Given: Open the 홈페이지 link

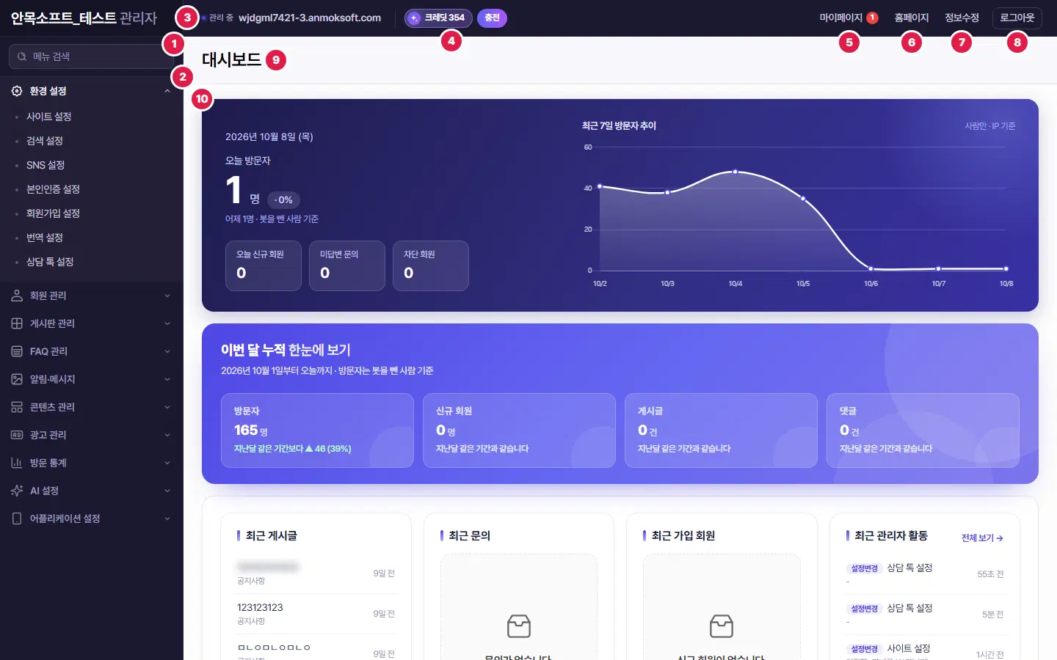Looking at the screenshot, I should tap(912, 18).
